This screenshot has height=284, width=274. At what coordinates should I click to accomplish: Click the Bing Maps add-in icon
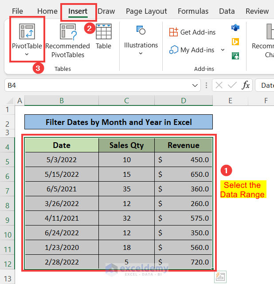click(235, 42)
